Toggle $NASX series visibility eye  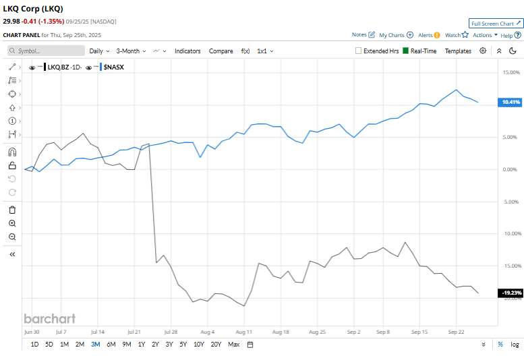pos(88,68)
